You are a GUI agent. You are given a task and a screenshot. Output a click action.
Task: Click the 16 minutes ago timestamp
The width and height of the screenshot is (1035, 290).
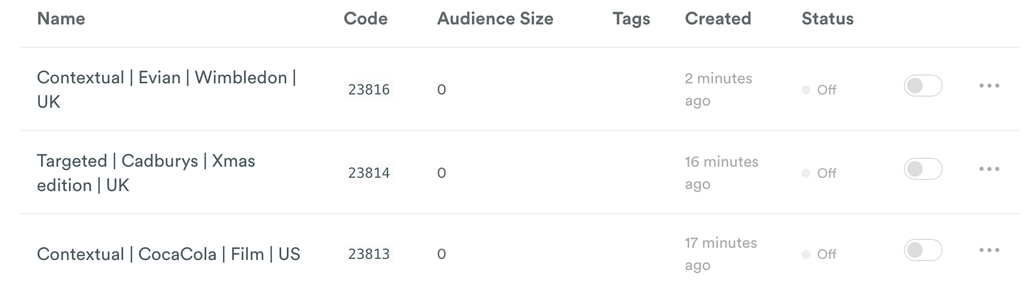click(721, 173)
